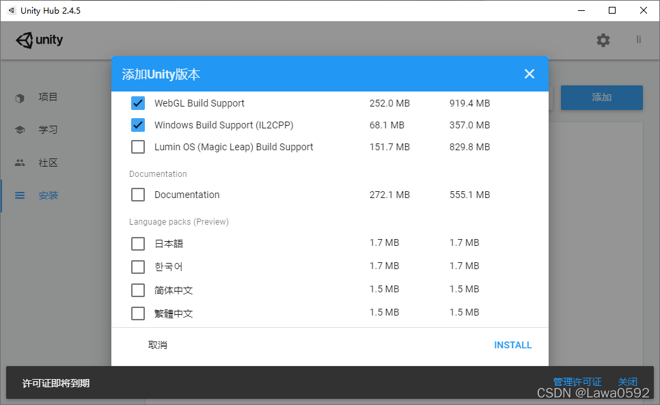The image size is (660, 405).
Task: Click the Lumin OS (Magic Leap) Build Support label
Action: (234, 148)
